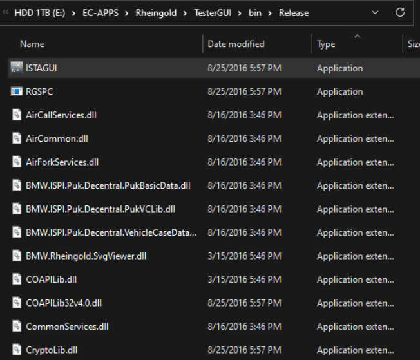Click the CommonServices.dll file icon
This screenshot has height=360, width=420.
coord(17,327)
